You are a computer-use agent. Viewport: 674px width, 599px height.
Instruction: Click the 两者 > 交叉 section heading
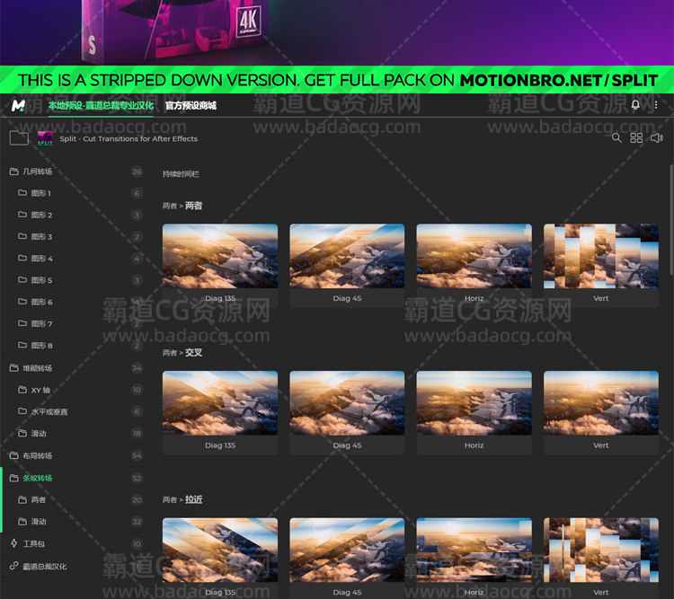pyautogui.click(x=182, y=353)
